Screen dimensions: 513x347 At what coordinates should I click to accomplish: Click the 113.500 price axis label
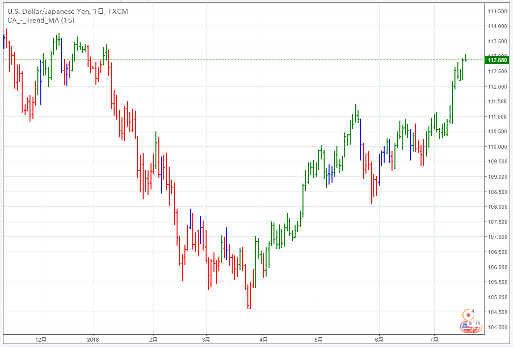pyautogui.click(x=497, y=41)
